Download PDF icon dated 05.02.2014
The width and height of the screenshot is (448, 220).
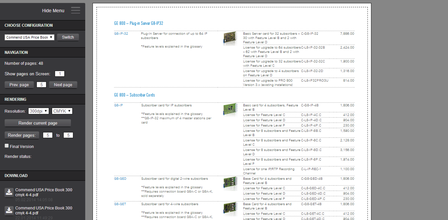pyautogui.click(x=9, y=193)
